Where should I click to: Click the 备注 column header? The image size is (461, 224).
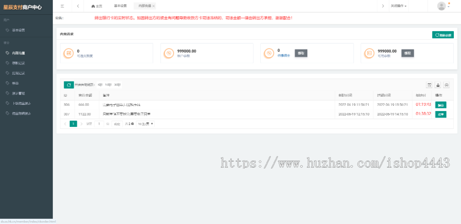106,96
